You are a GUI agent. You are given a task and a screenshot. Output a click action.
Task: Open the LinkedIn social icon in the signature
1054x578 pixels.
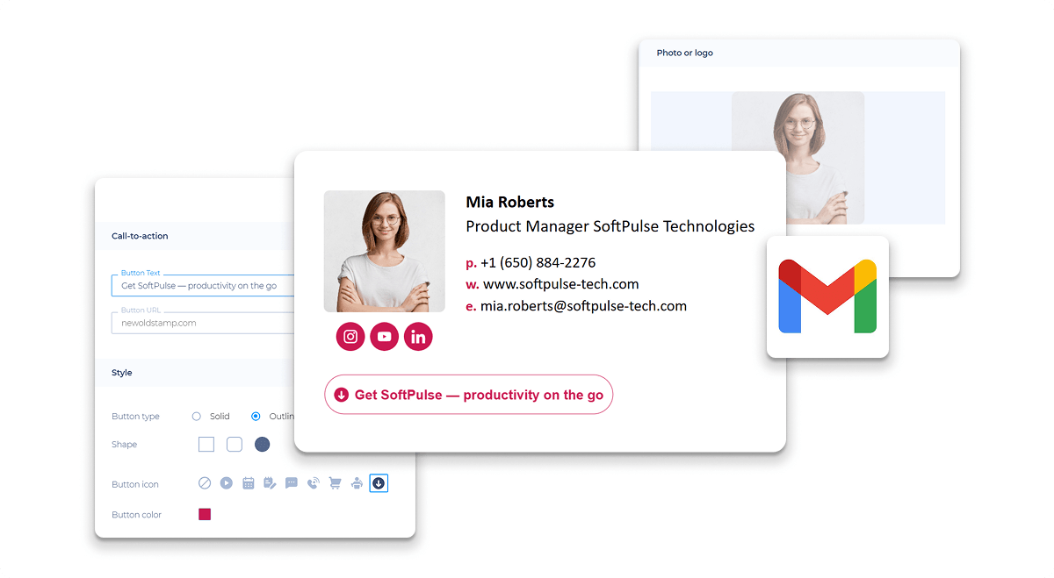418,337
